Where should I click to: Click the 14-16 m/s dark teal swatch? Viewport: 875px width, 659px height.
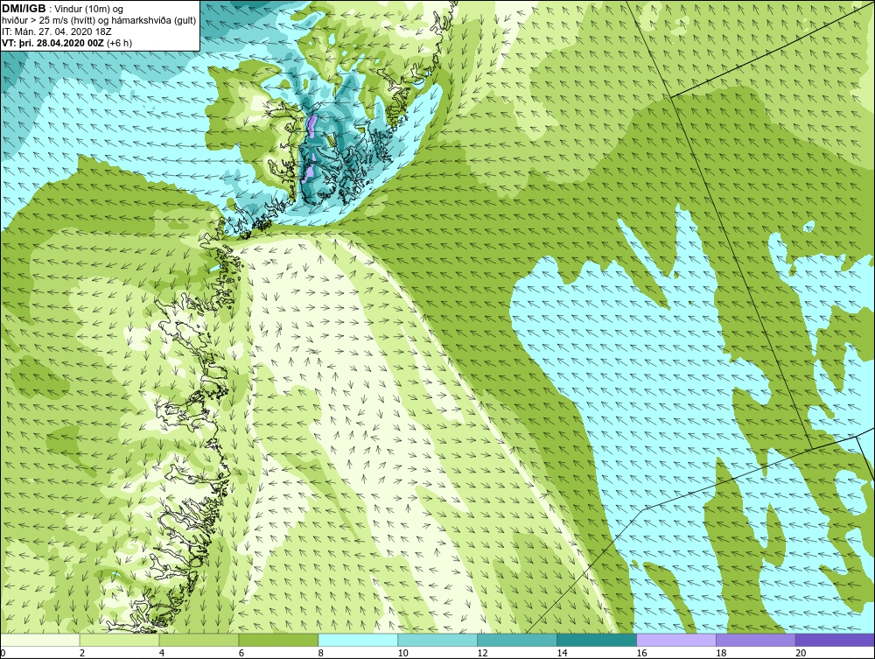point(597,640)
